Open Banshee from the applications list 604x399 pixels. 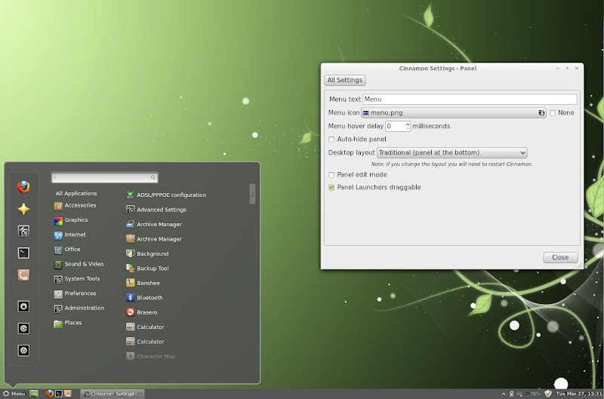pyautogui.click(x=131, y=283)
